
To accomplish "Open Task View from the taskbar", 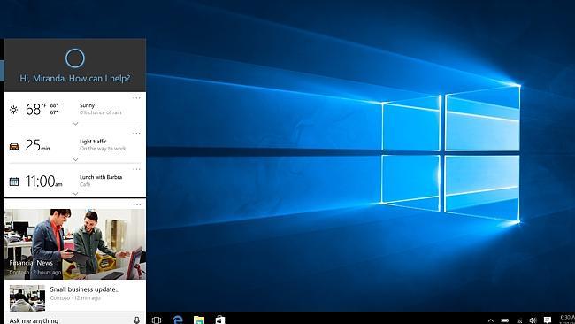I will pyautogui.click(x=157, y=320).
